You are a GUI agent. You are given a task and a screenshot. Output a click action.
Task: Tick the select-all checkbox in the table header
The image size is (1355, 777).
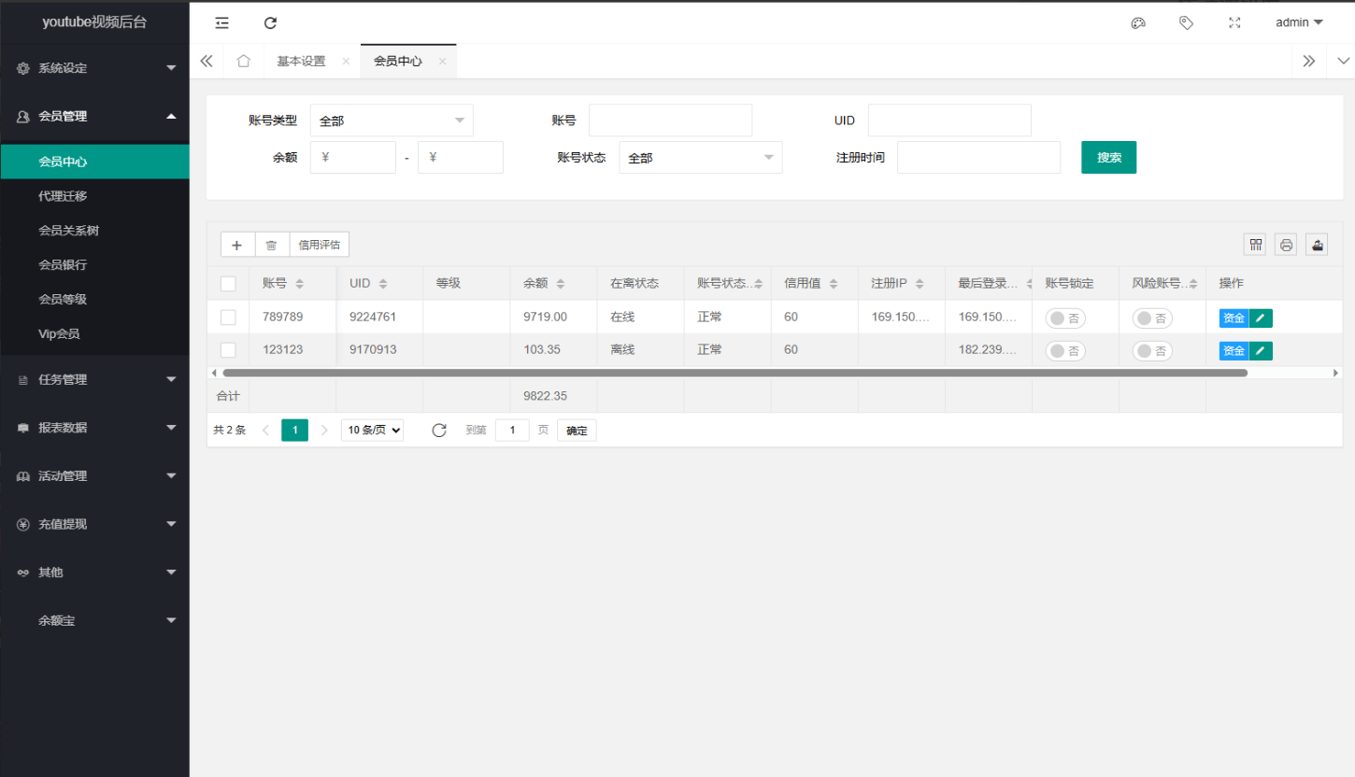point(228,284)
